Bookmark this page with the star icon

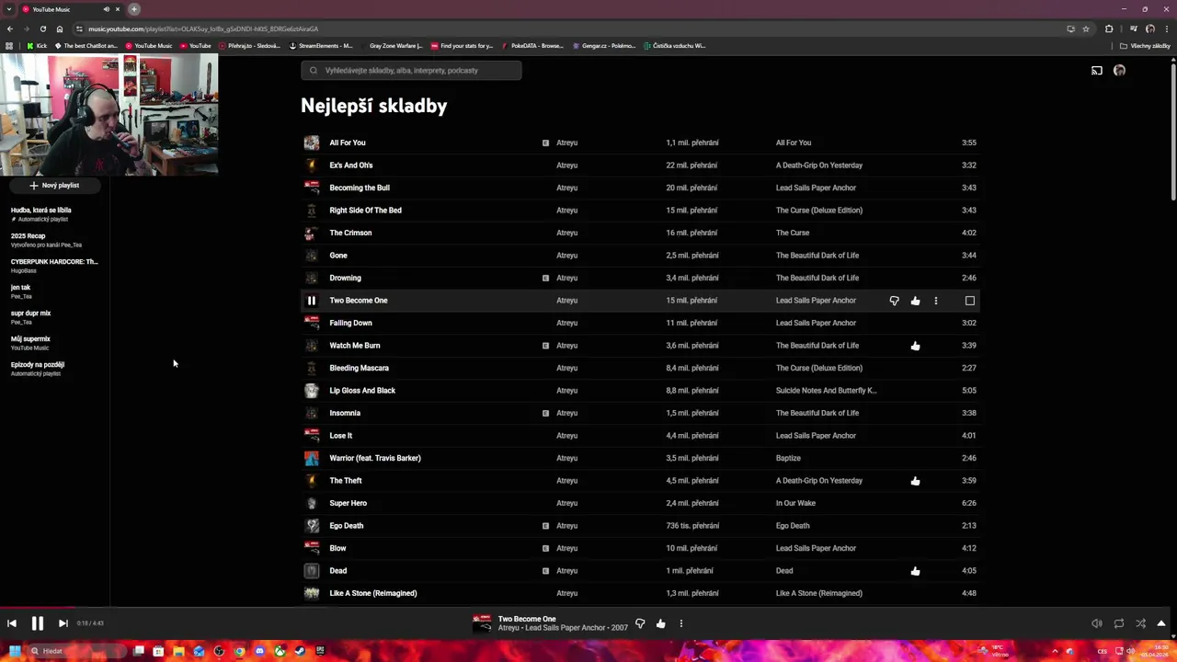(1085, 29)
